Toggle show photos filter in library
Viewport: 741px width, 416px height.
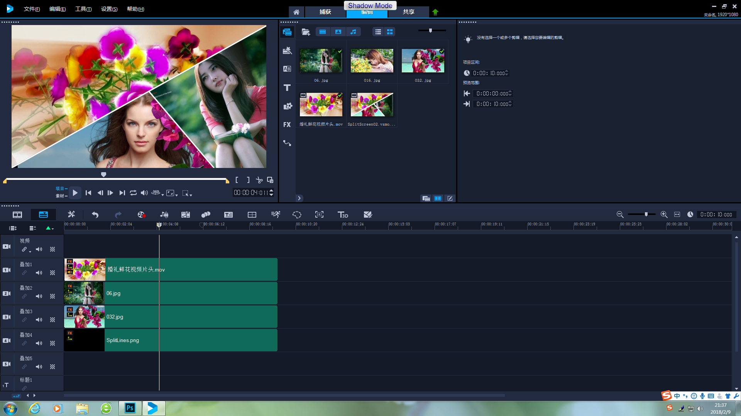coord(338,32)
